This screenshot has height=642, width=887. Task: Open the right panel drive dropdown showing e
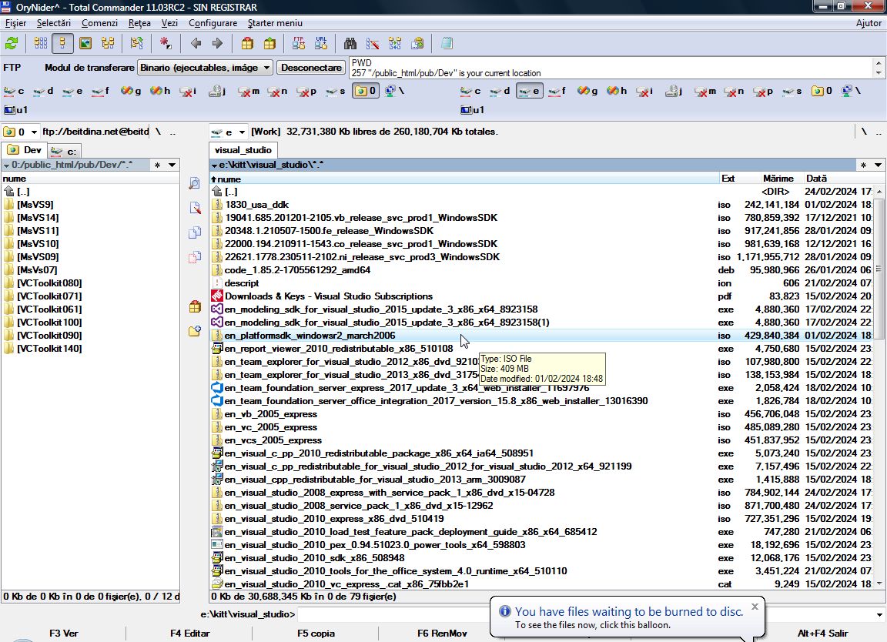(229, 132)
